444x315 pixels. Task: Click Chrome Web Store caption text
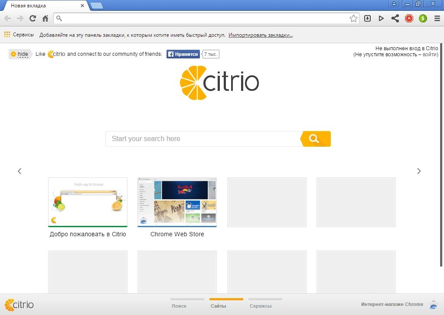pos(177,234)
